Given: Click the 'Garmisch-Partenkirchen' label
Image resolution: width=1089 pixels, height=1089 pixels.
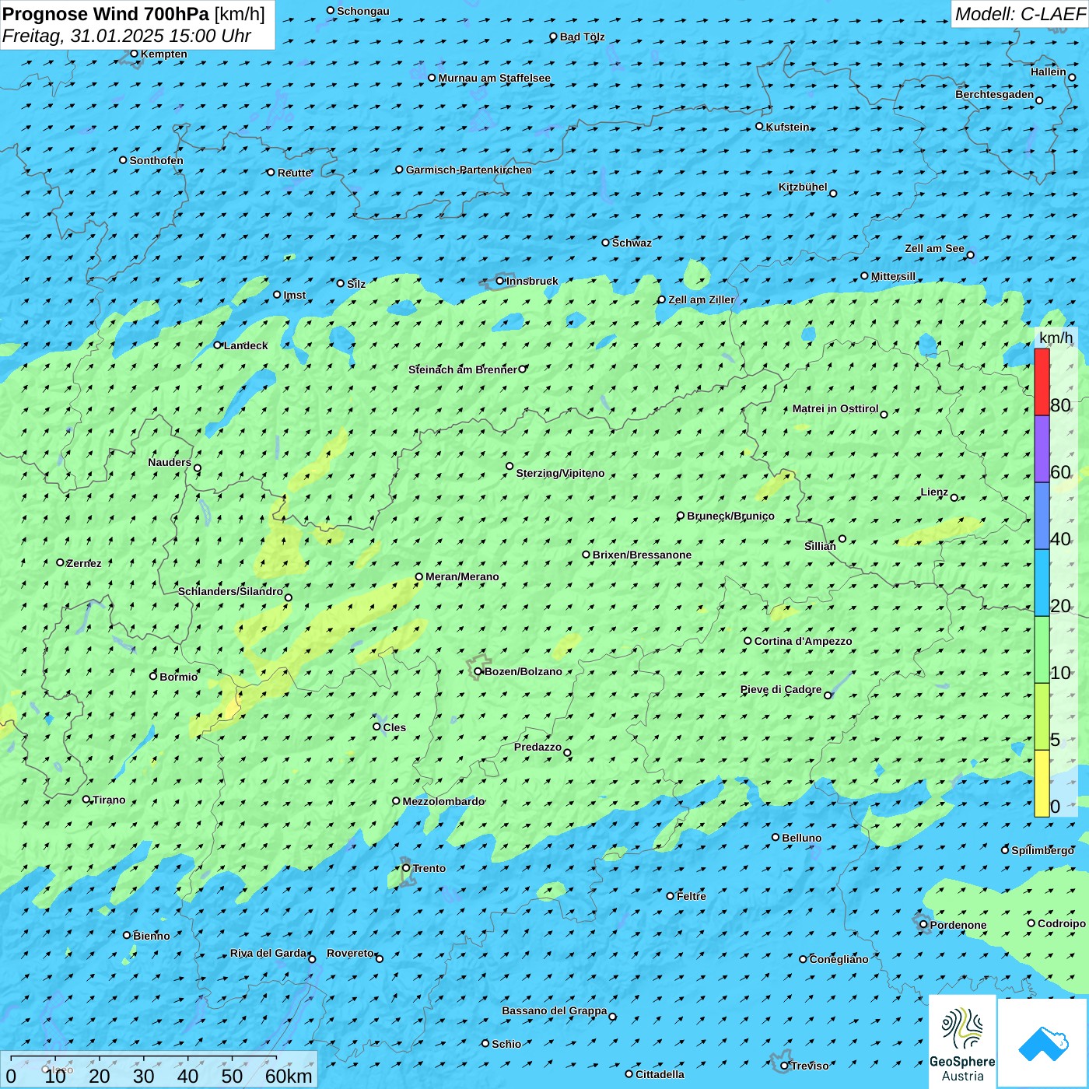Looking at the screenshot, I should 469,170.
